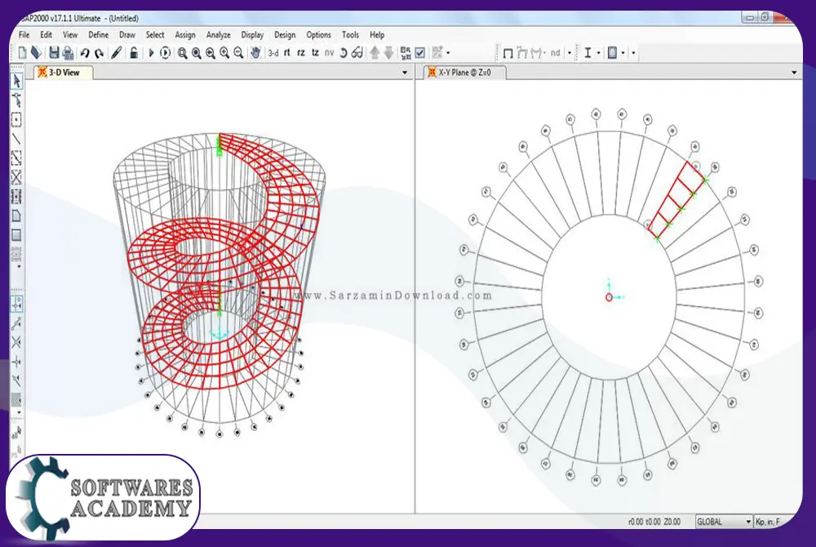Open the last toolbar options arrow
Image resolution: width=816 pixels, height=547 pixels.
pyautogui.click(x=633, y=53)
